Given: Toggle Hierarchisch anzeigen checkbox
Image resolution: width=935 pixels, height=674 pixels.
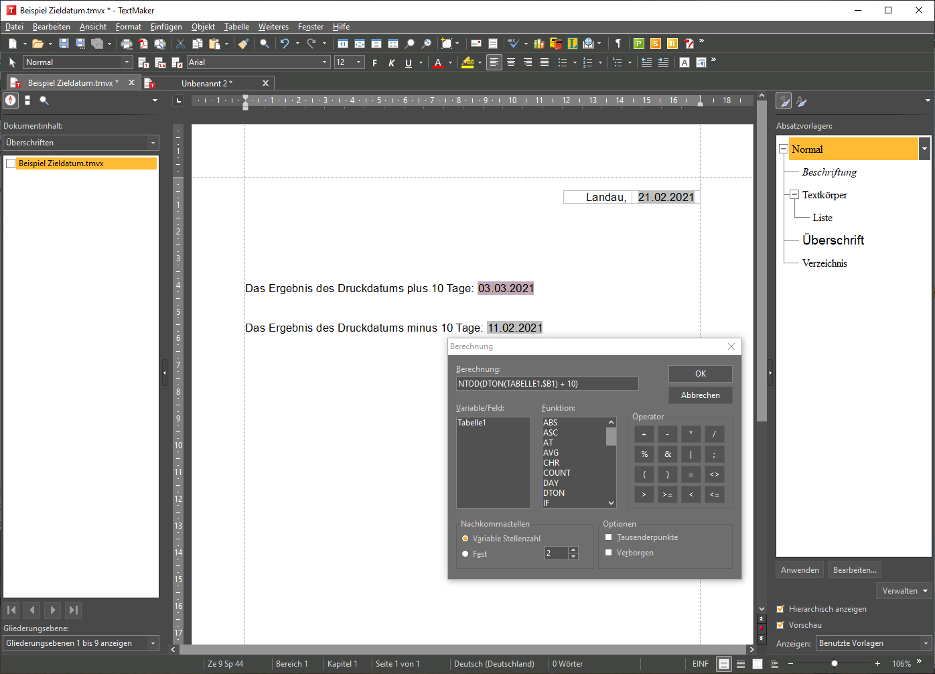Looking at the screenshot, I should [x=780, y=609].
